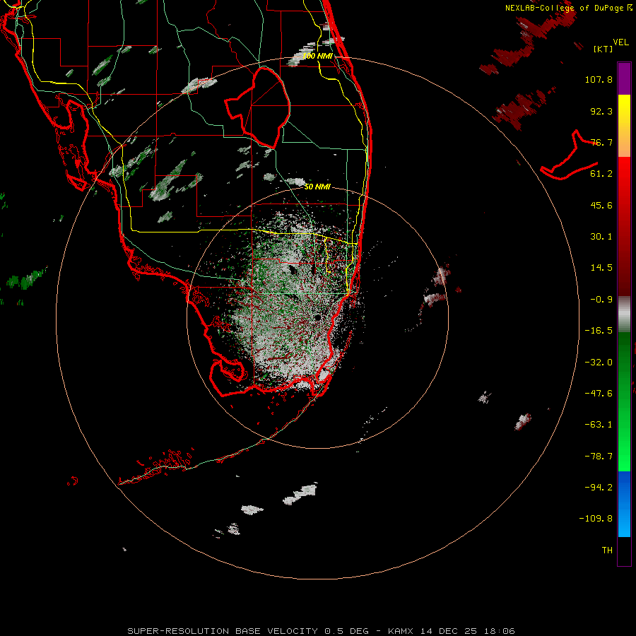This screenshot has width=636, height=636.
Task: Click the -78.7 velocity scale label
Action: pos(599,457)
